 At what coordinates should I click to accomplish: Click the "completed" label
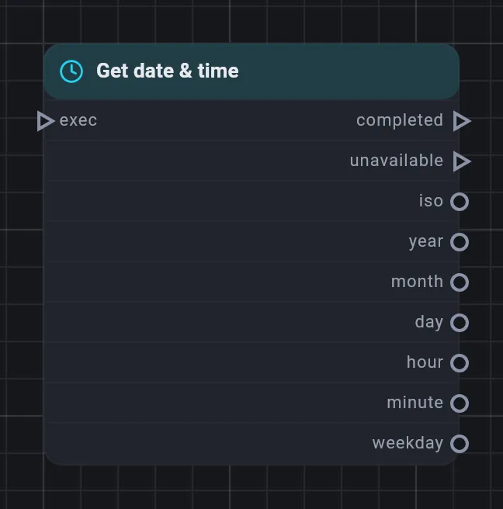click(x=400, y=121)
